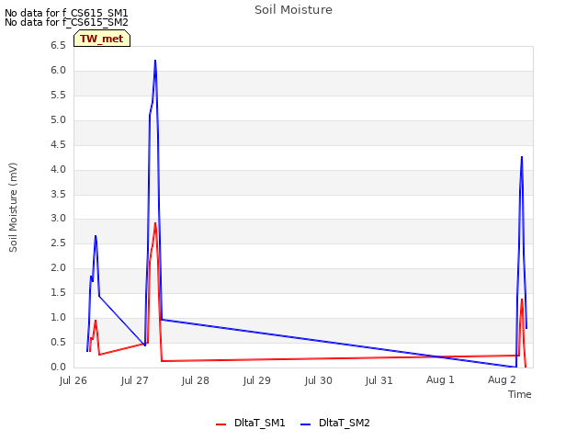Click the 'No data for f_CS615_SM1' message

coord(66,13)
